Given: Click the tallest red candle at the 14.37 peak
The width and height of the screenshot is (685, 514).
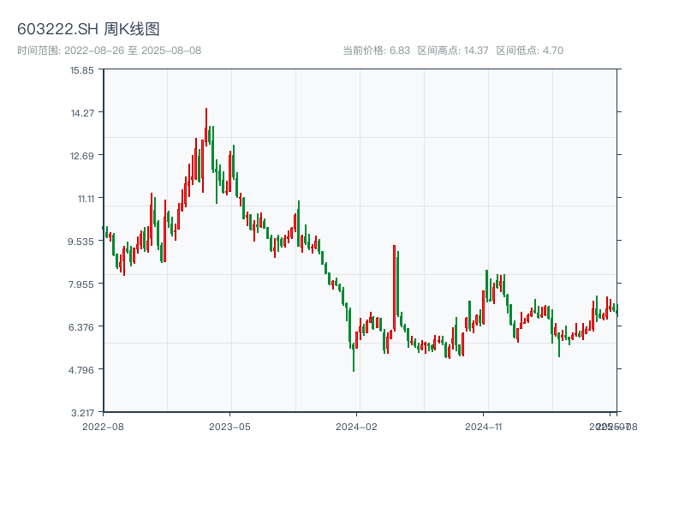Looking at the screenshot, I should [x=206, y=127].
